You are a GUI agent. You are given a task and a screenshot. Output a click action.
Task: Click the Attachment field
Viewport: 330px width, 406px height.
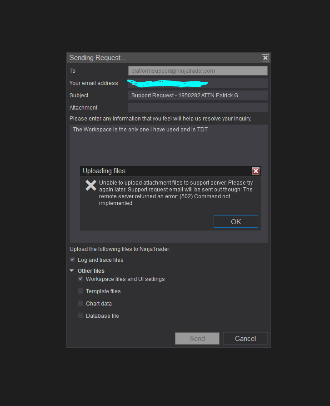click(x=198, y=107)
